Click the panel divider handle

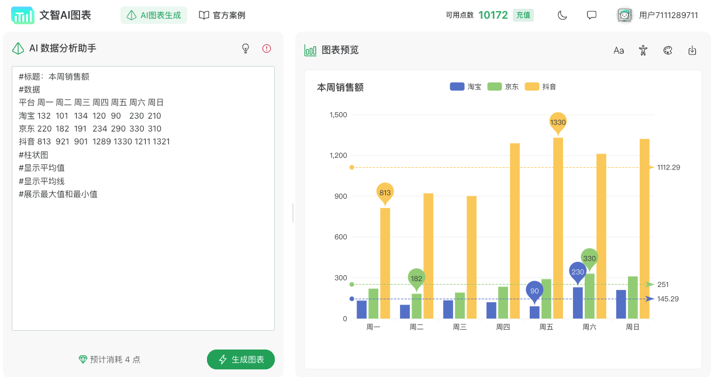pyautogui.click(x=293, y=213)
